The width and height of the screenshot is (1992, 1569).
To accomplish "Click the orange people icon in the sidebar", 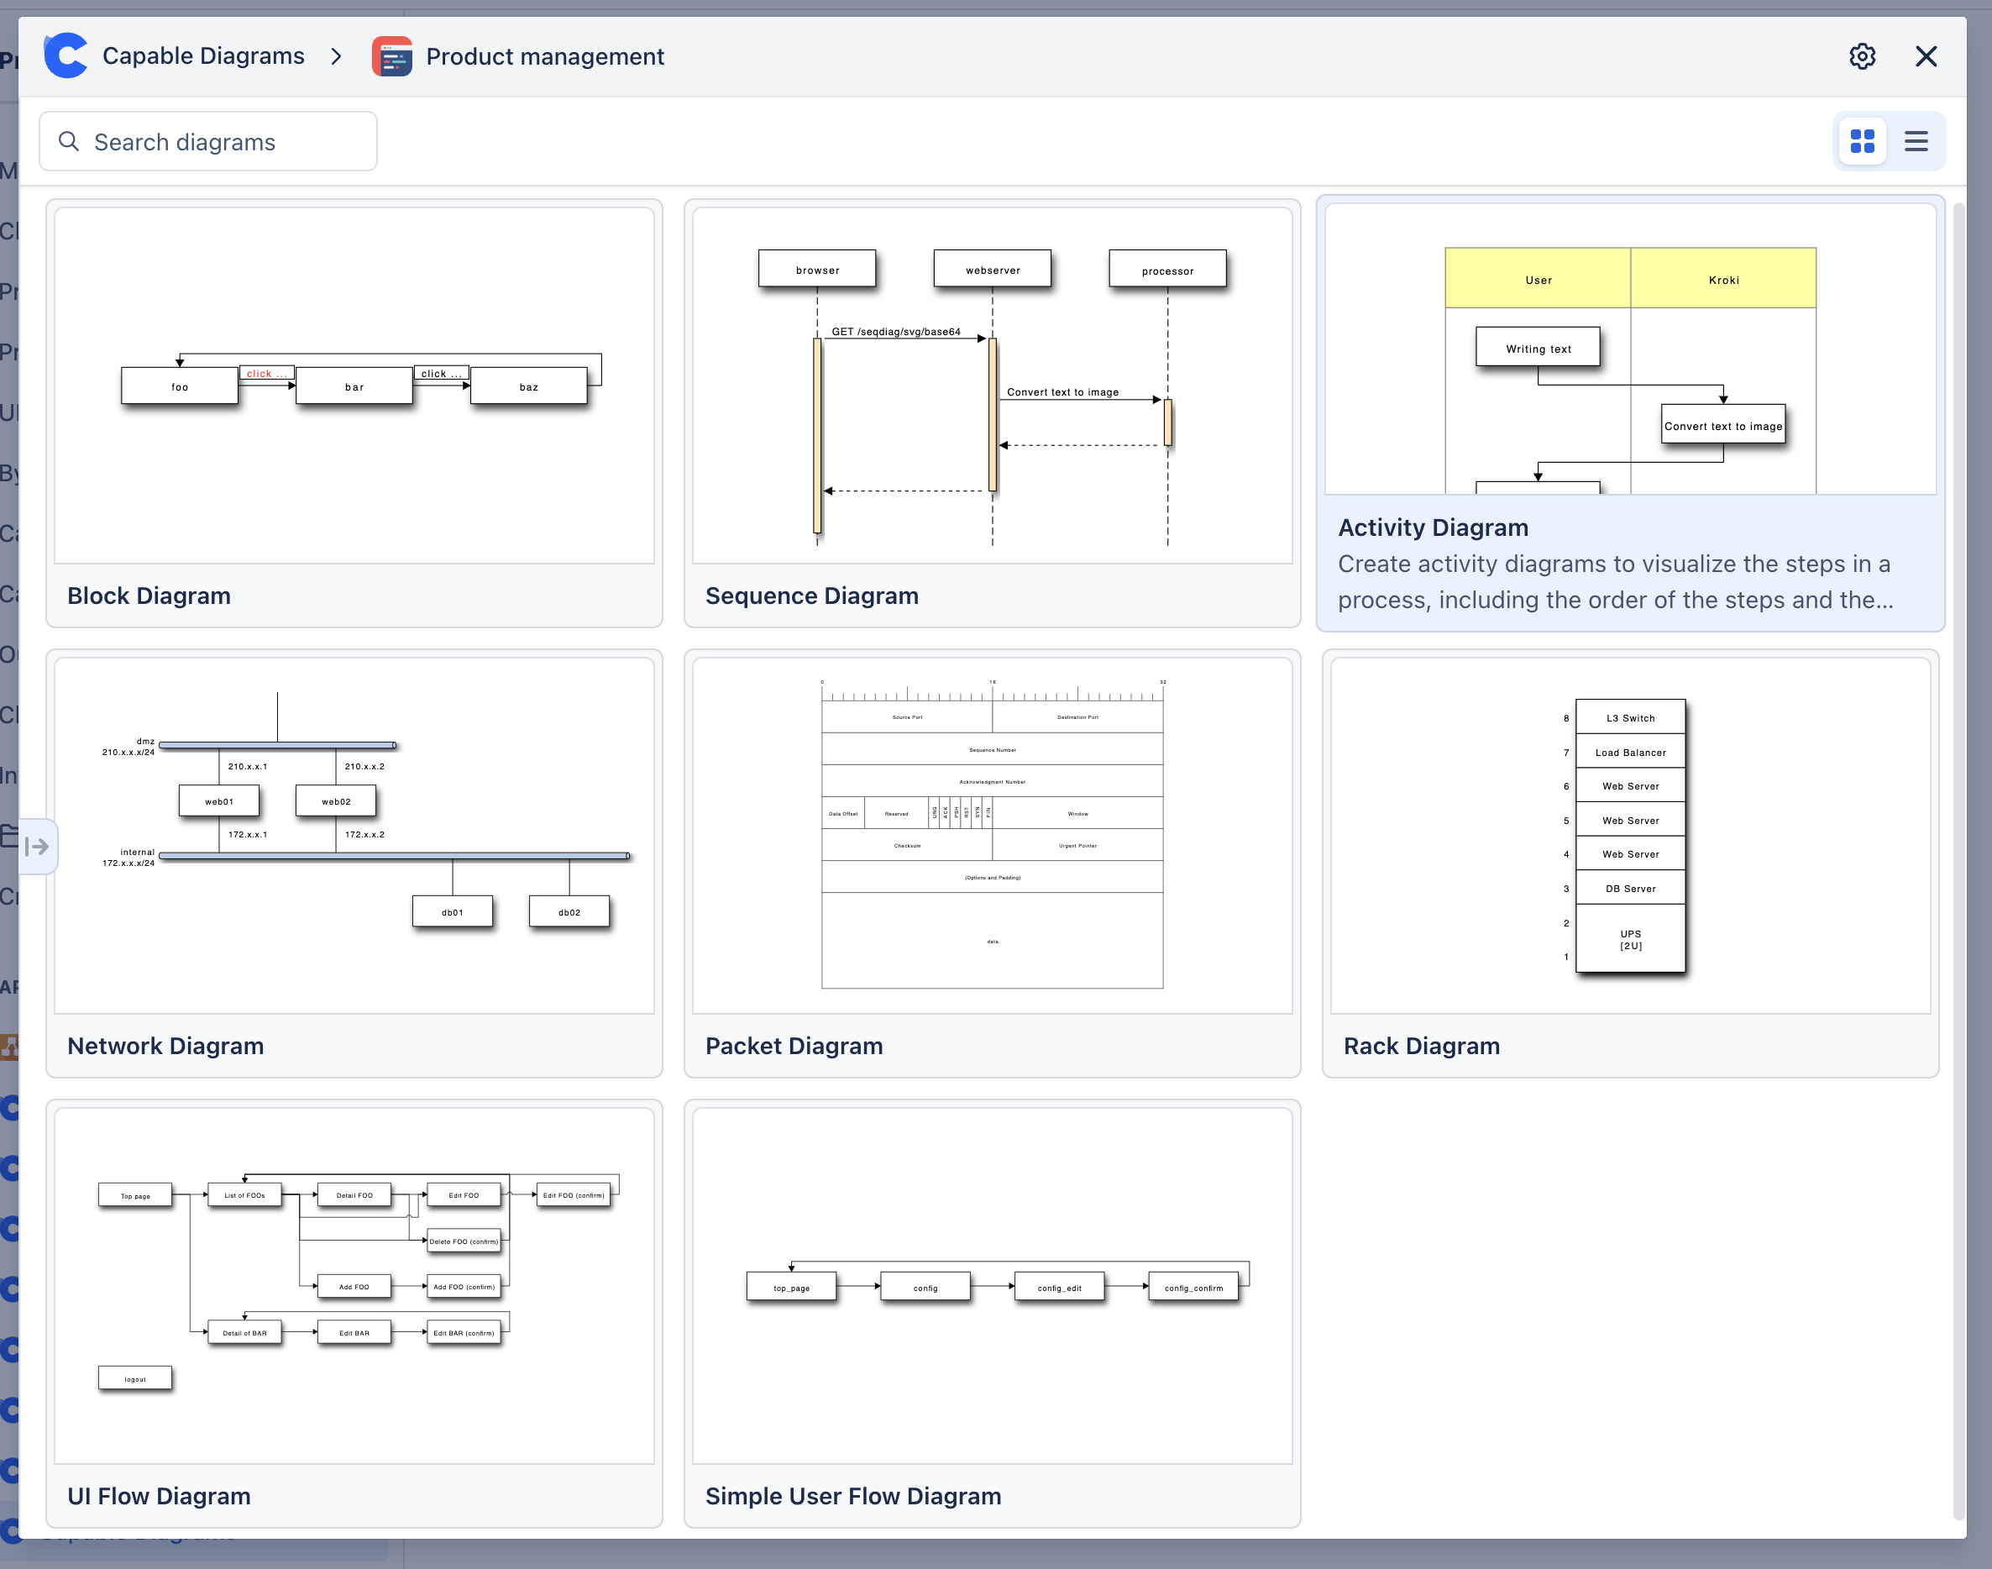I will coord(10,1047).
